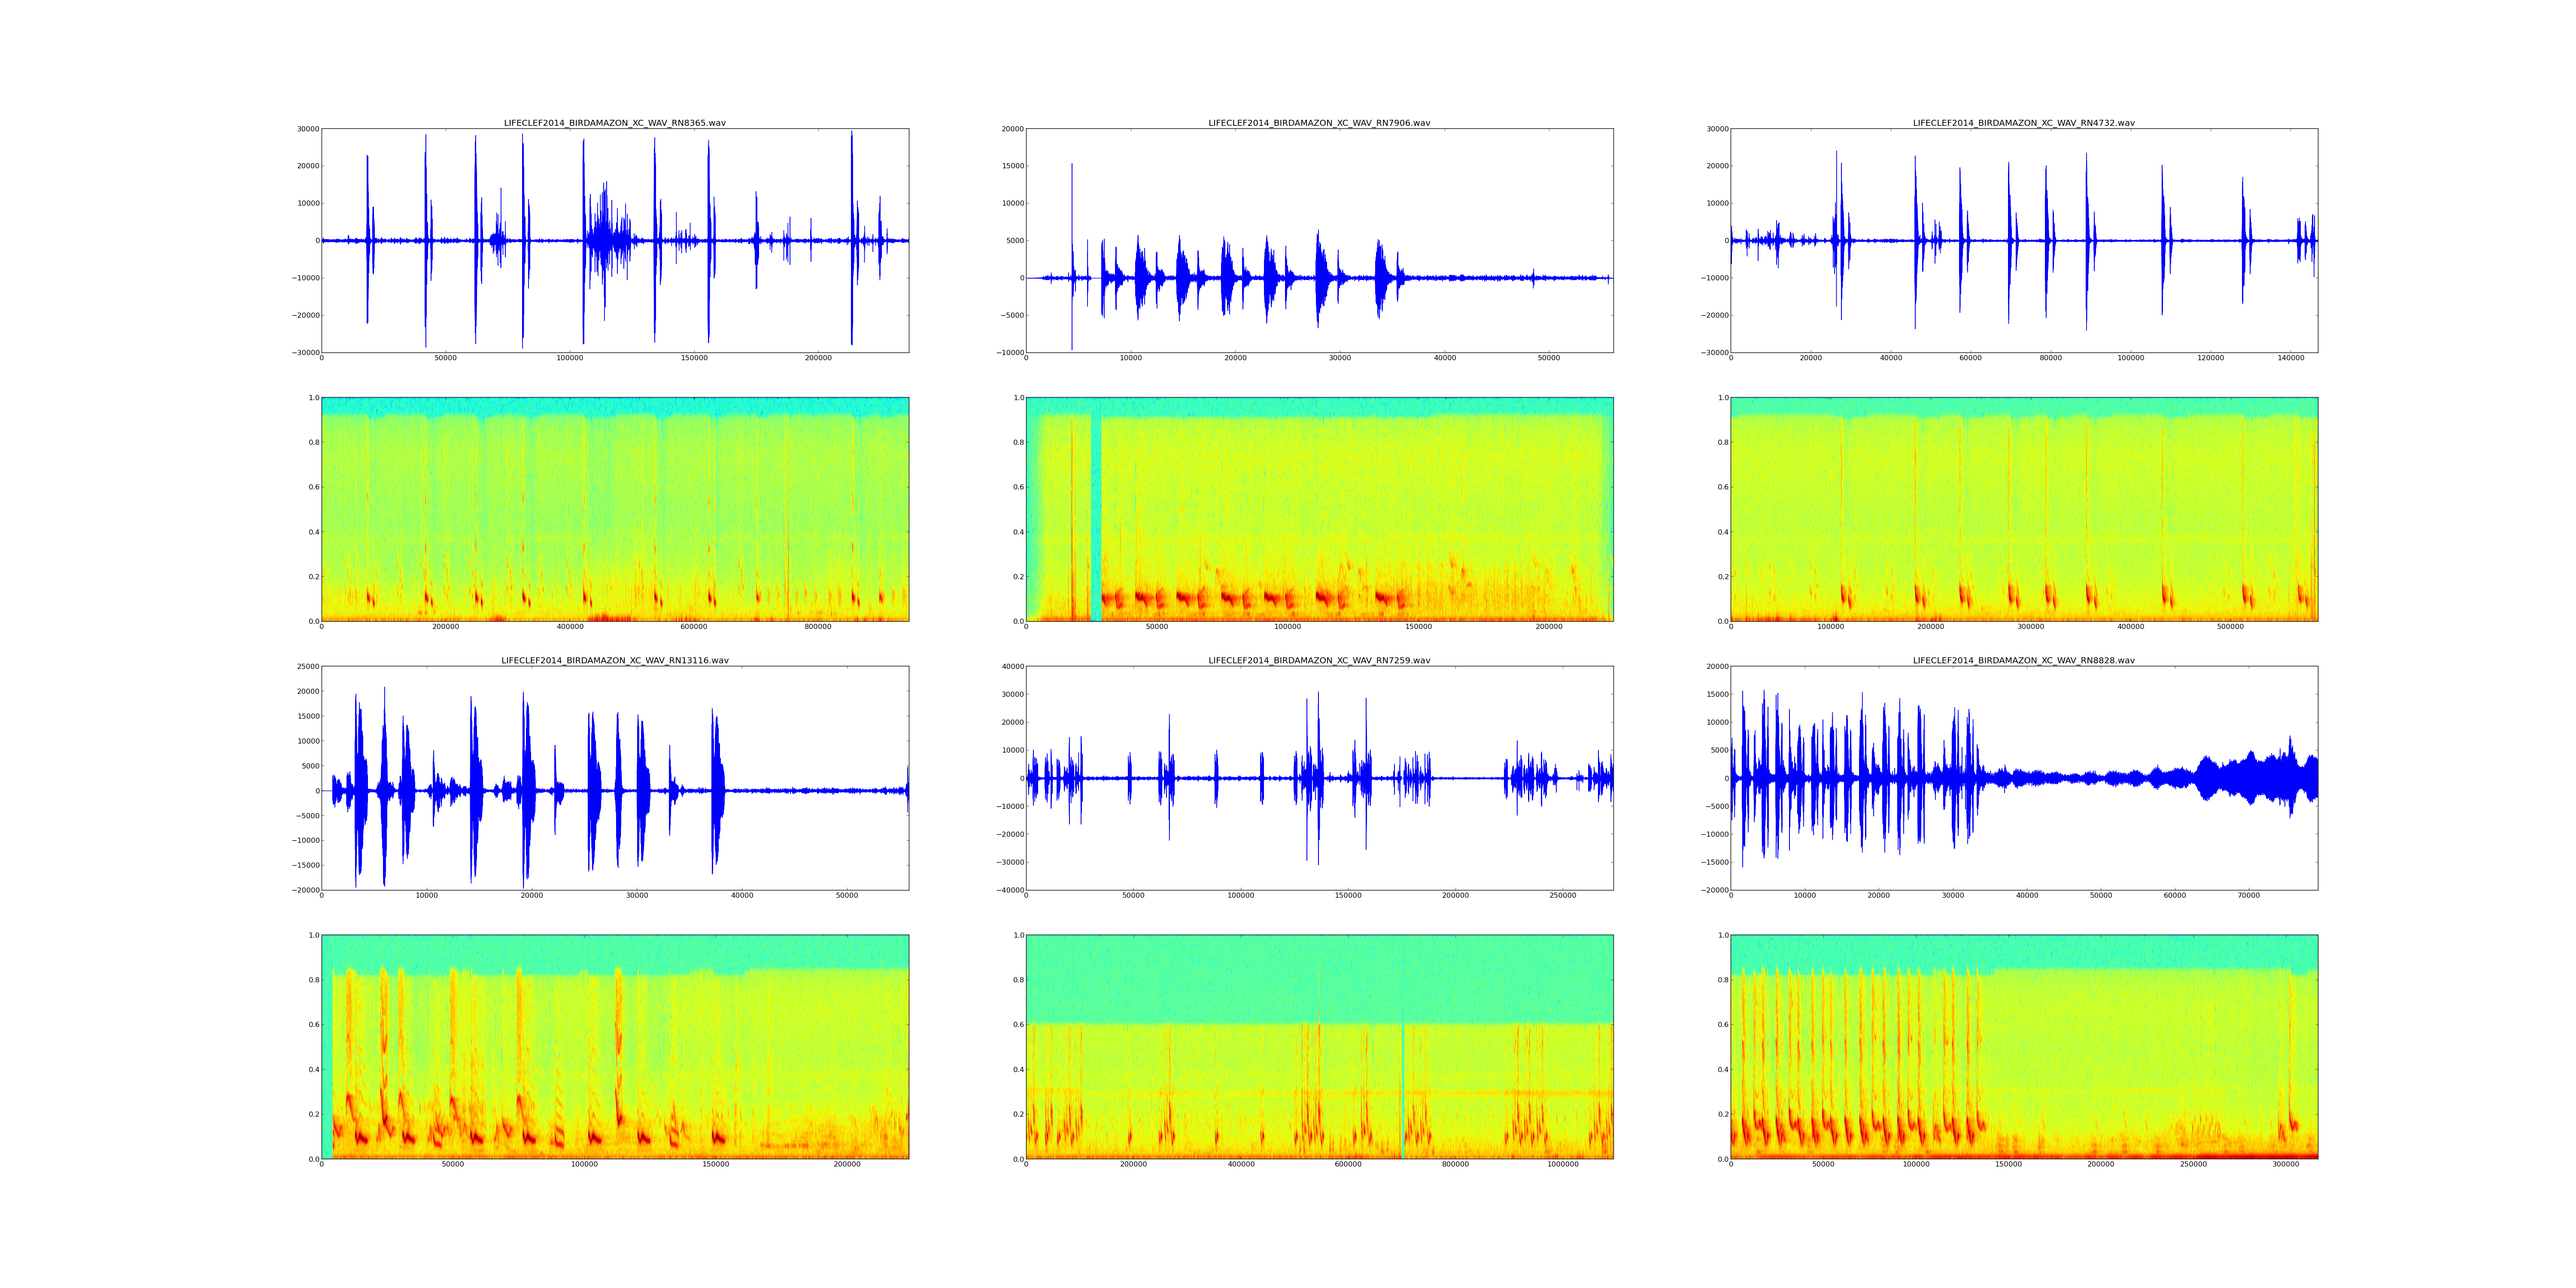2576x1288 pixels.
Task: Click the spectrogram below RN4732 waveform
Action: pos(2023,509)
